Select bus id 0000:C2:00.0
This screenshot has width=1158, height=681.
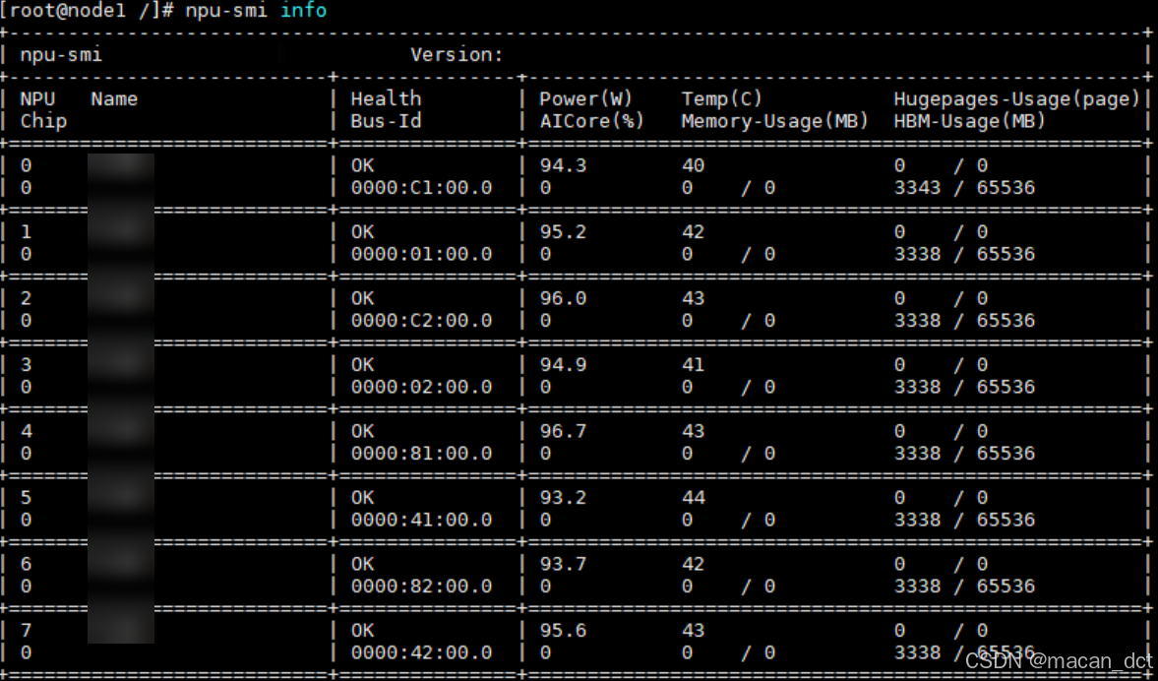421,321
